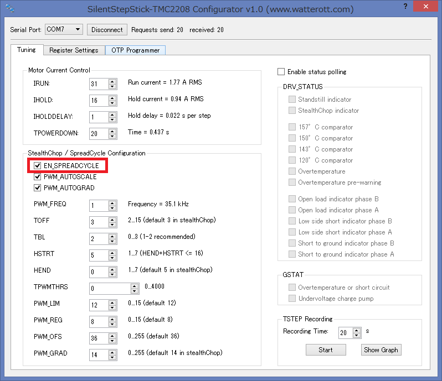Click the TOFF value field
The image size is (442, 381).
pyautogui.click(x=99, y=222)
